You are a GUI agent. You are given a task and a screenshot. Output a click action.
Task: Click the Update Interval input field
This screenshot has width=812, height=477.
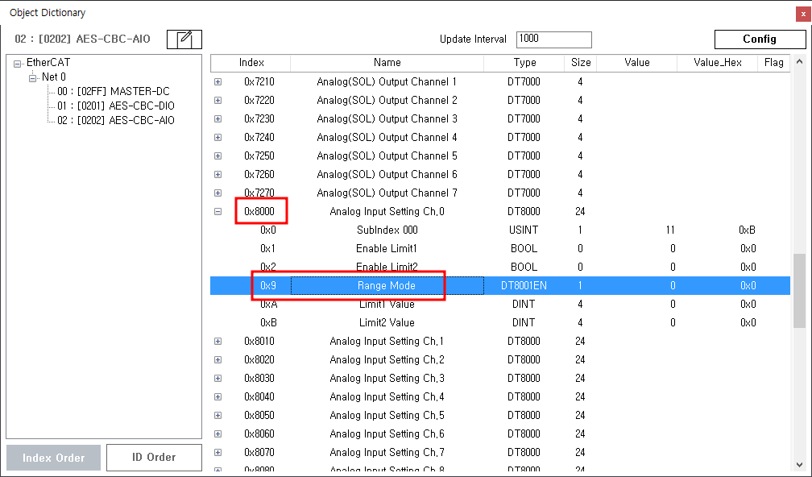point(553,39)
